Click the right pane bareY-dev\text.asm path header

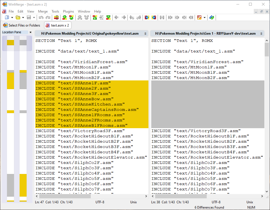click(x=205, y=34)
